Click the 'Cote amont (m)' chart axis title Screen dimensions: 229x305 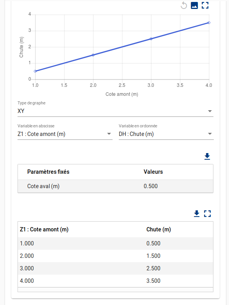pos(122,94)
